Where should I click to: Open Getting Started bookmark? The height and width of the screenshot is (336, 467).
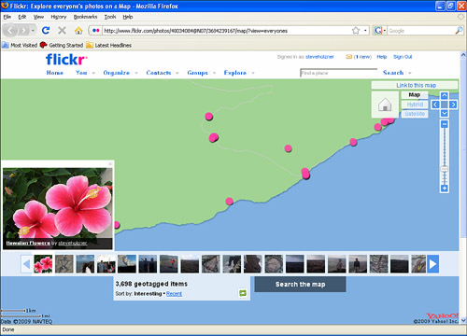(x=62, y=45)
